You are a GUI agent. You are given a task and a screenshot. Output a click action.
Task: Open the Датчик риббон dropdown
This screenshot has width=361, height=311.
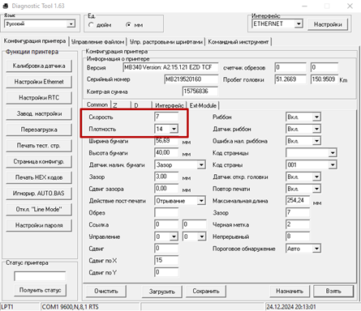(316, 129)
